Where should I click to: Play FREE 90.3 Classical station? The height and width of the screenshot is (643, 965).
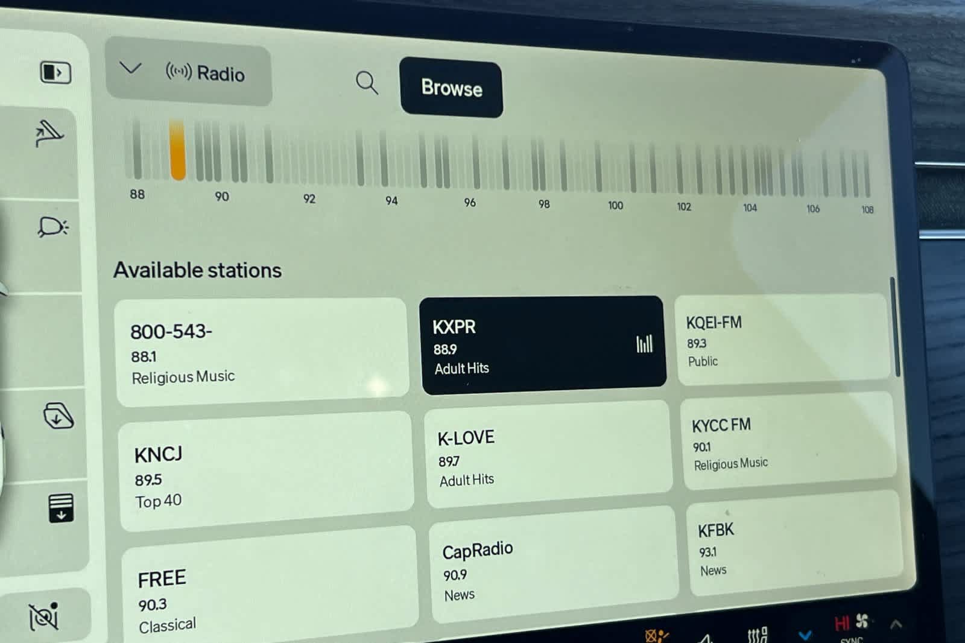pyautogui.click(x=270, y=585)
